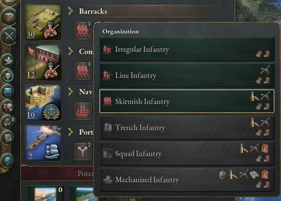Select Line Infantry production method
This screenshot has width=281, height=201.
(187, 75)
